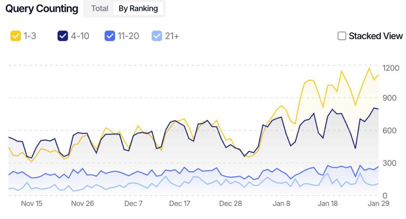Enable the Stacked View checkbox
The height and width of the screenshot is (219, 406).
tap(342, 36)
